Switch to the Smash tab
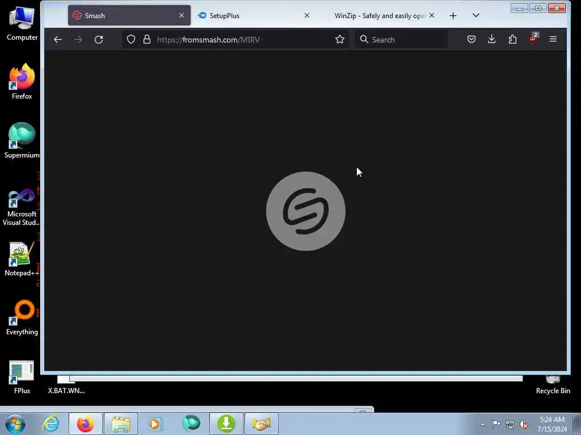The height and width of the screenshot is (435, 581). [129, 15]
